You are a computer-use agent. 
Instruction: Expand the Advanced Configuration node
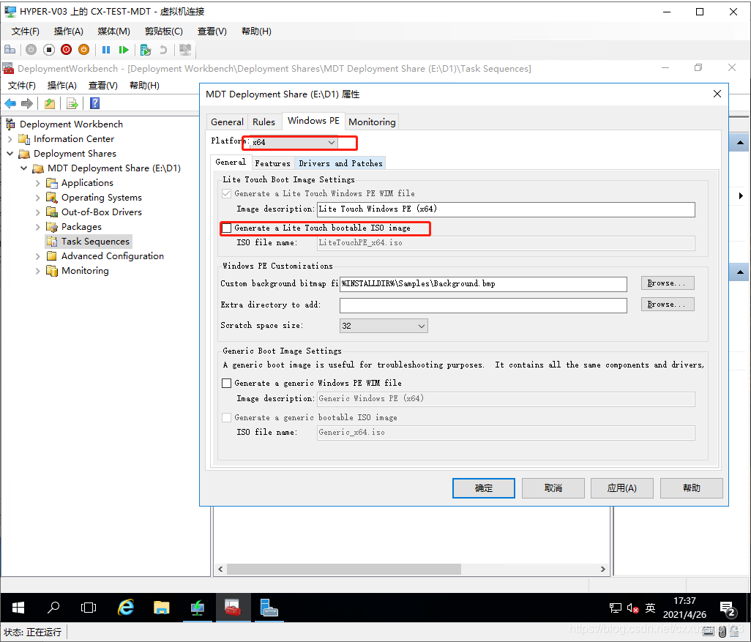pos(38,256)
